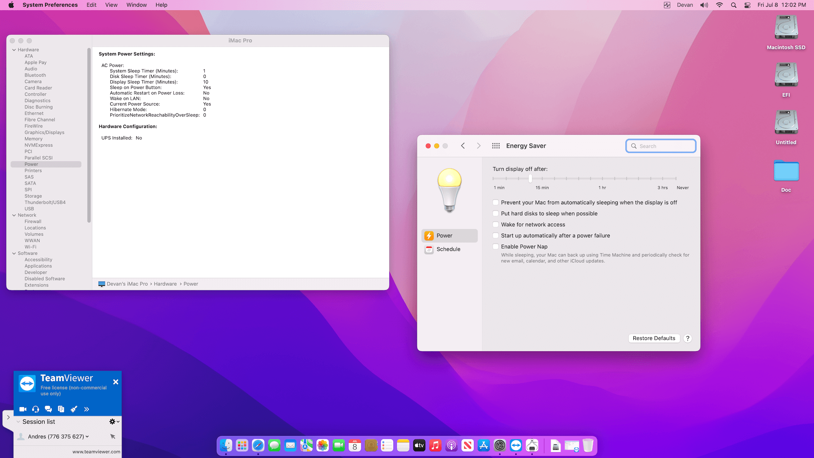Collapse the Hardware tree section
Image resolution: width=814 pixels, height=458 pixels.
point(14,50)
